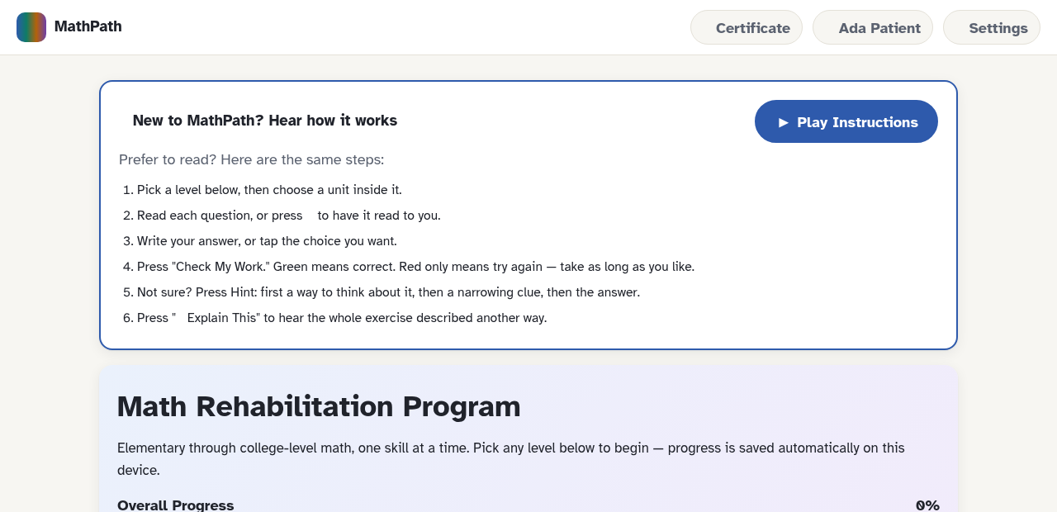
Task: Click the MathPath rainbow logo icon
Action: (x=31, y=27)
